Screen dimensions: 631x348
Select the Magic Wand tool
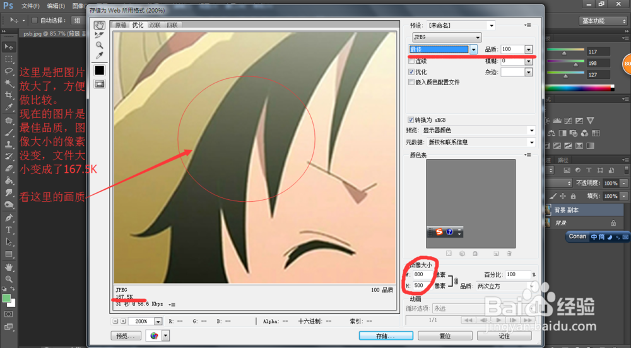pos(8,83)
